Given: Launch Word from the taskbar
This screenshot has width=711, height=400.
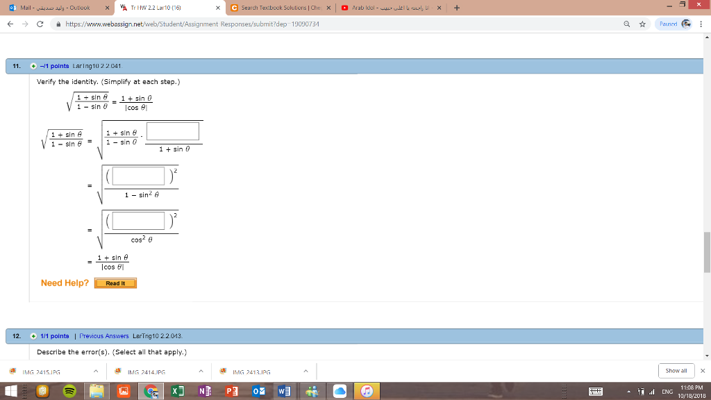Looking at the screenshot, I should (285, 391).
